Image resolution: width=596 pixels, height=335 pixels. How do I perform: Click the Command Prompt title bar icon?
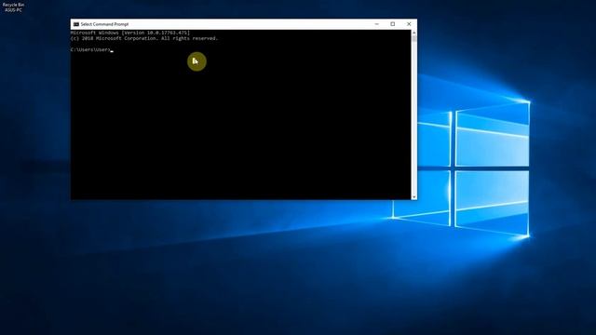click(x=76, y=24)
